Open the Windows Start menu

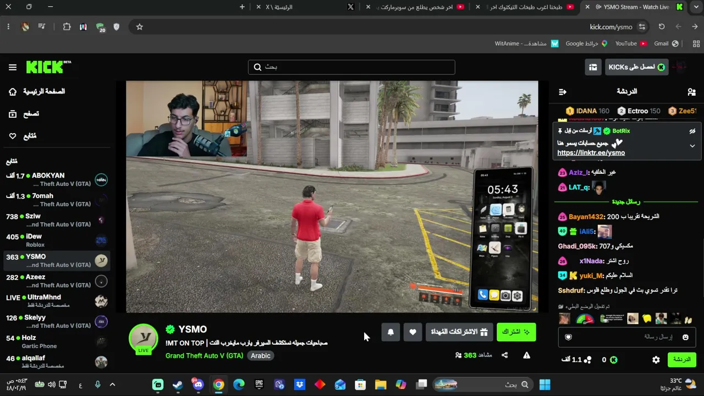[545, 385]
